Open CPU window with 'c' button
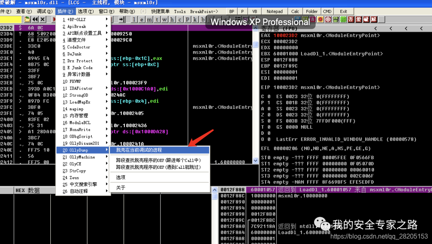432x244 pixels. (180, 19)
